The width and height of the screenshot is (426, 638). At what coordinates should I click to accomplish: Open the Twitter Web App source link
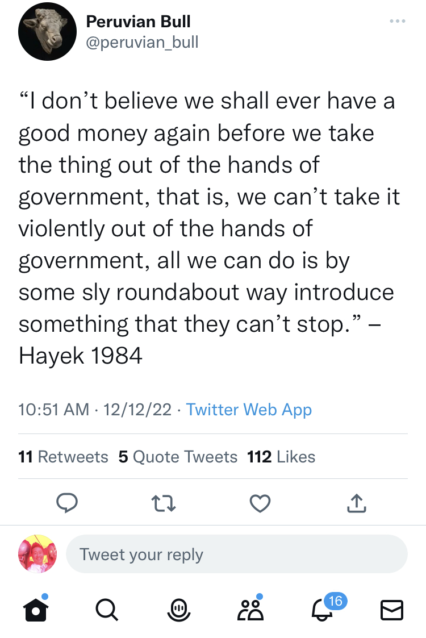click(x=249, y=409)
